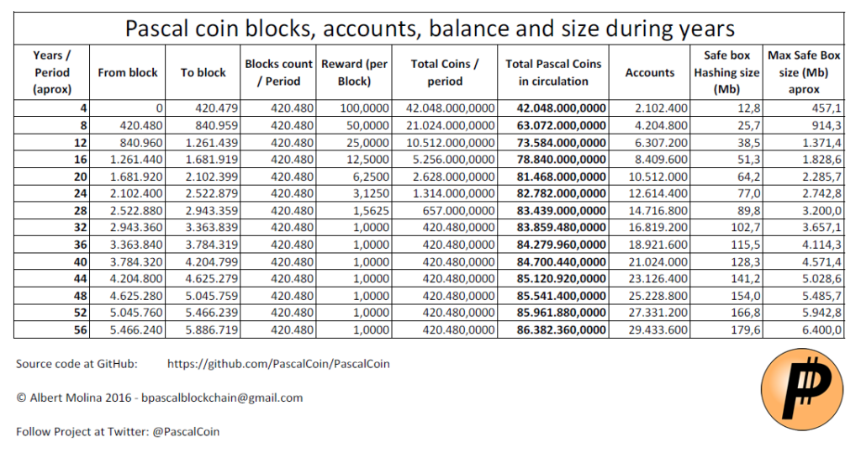861x453 pixels.
Task: Select the year 56 row label
Action: (x=81, y=331)
